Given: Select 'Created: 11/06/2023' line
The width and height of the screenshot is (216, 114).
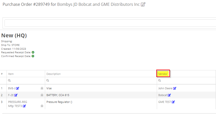Looking at the screenshot, I should pos(14,49).
